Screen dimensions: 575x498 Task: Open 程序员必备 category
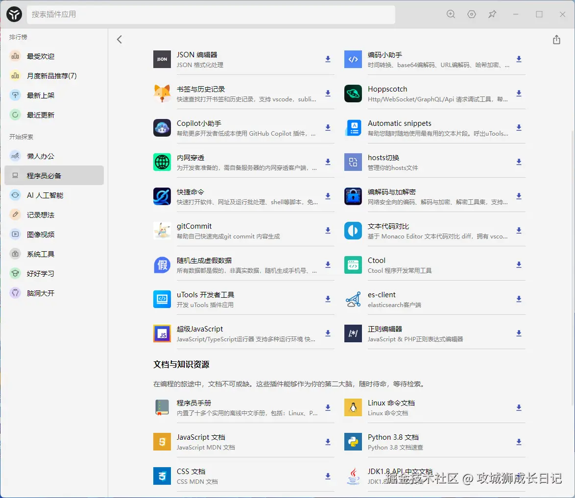coord(54,175)
